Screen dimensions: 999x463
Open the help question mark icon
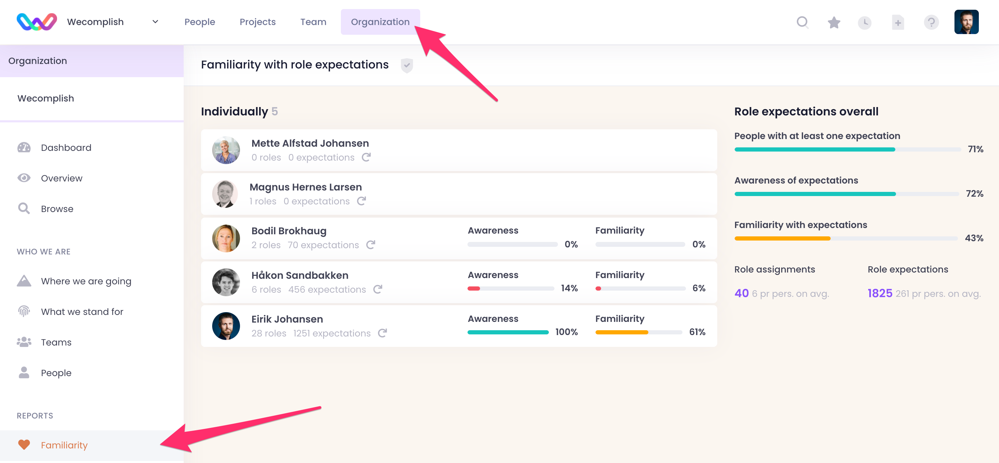coord(931,22)
